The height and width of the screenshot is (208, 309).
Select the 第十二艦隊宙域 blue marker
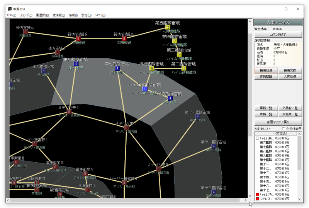coord(214,146)
